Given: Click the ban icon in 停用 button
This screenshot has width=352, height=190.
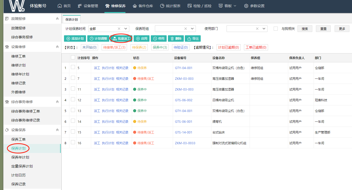Looking at the screenshot, I should pos(155,39).
